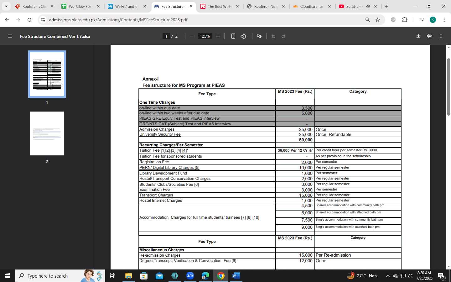Open Microsoft Word from taskbar
Image resolution: width=451 pixels, height=282 pixels.
[236, 276]
